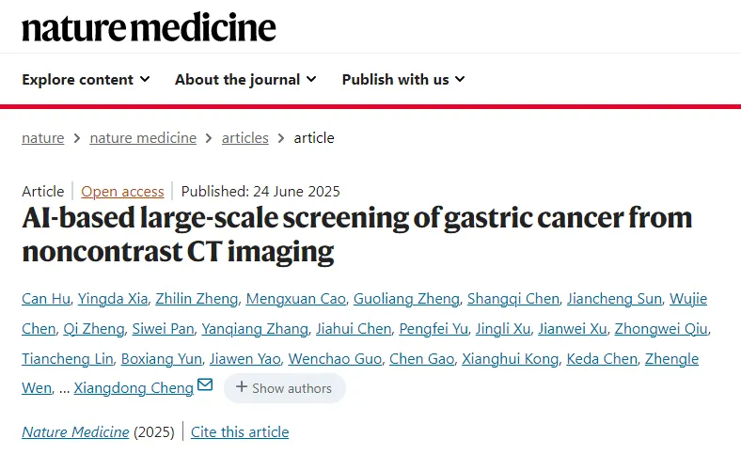Click the Open access link

122,192
